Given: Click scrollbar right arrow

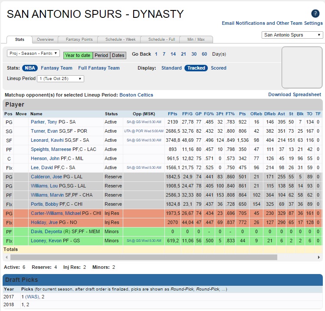Looking at the screenshot, I should coord(318,257).
